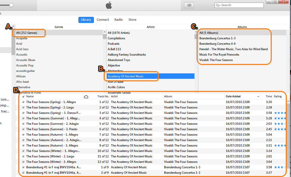Viewport: 291px width, 177px height.
Task: Open the list view button beside Search
Action: coord(189,5)
